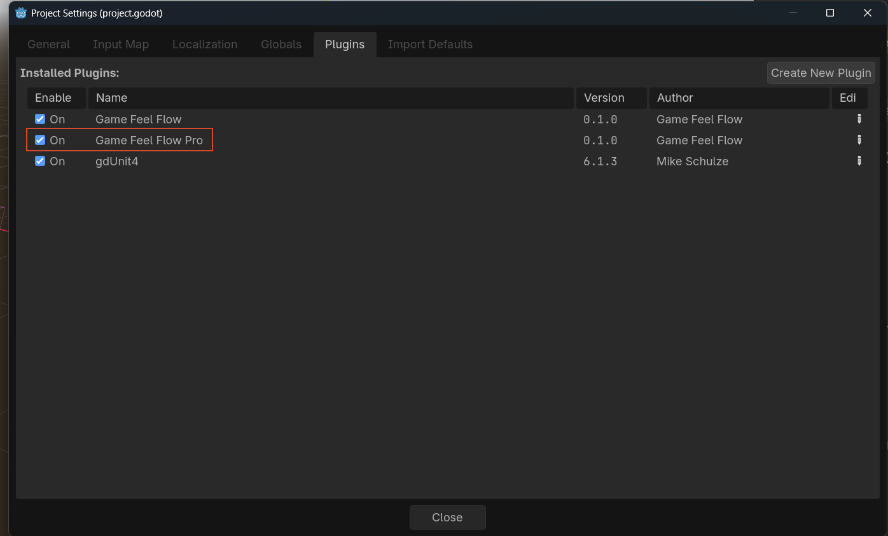Image resolution: width=888 pixels, height=536 pixels.
Task: Click the Name column header
Action: [x=331, y=98]
